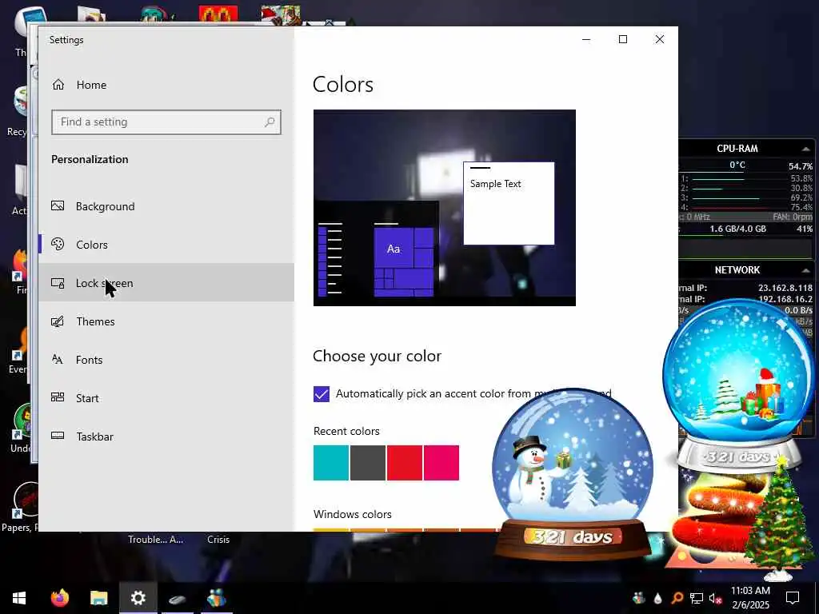Screen dimensions: 819x614
Task: Click the 'Papers, F' desktop shortcut icon
Action: click(28, 500)
